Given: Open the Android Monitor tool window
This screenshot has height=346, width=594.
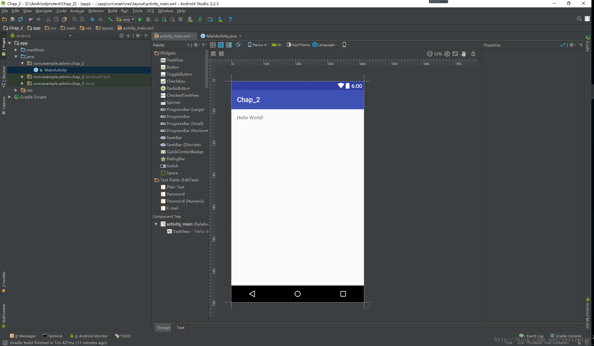Looking at the screenshot, I should [89, 336].
